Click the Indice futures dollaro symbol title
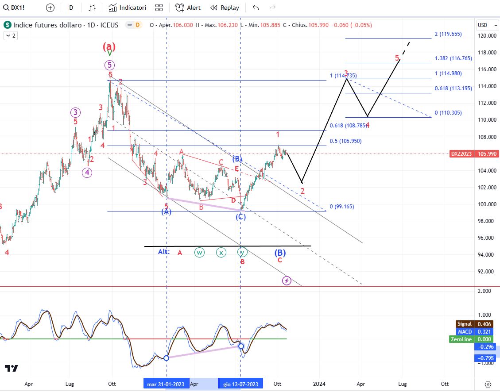 coord(66,25)
